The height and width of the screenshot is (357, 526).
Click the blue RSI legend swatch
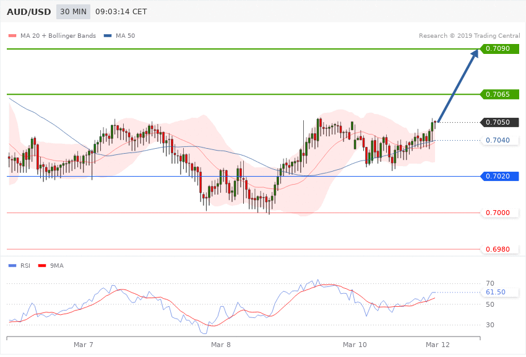12,266
